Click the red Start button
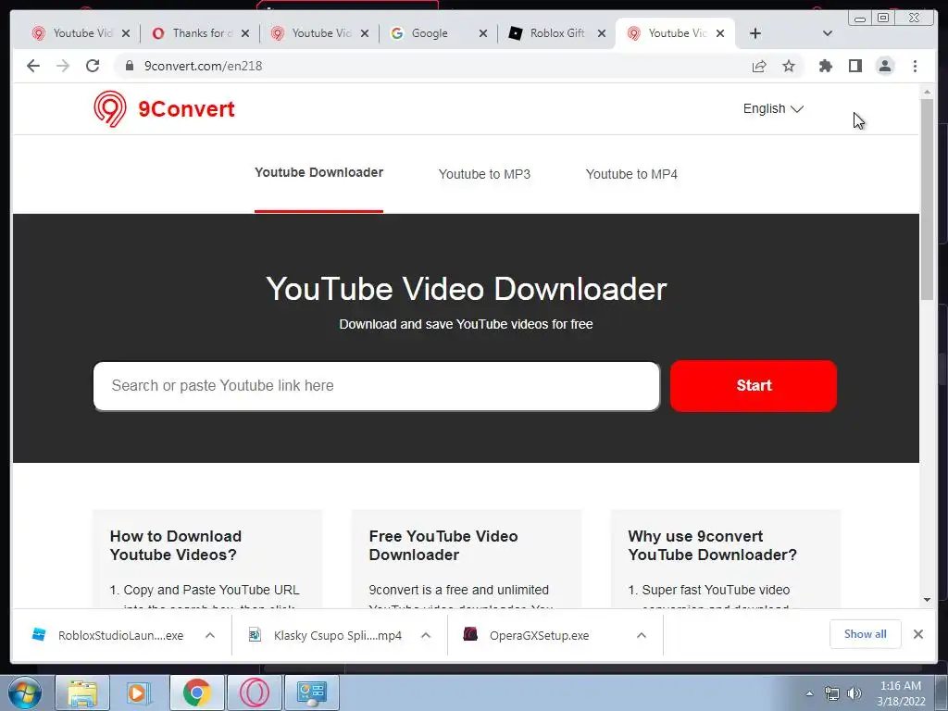This screenshot has width=948, height=711. 754,386
